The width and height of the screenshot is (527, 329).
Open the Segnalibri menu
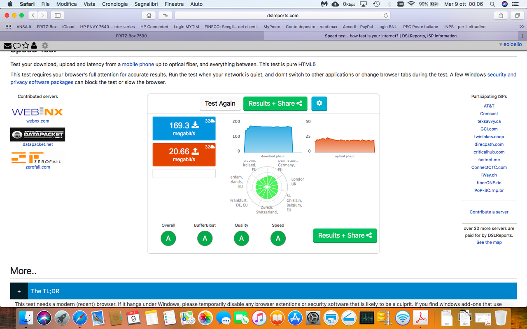(146, 4)
